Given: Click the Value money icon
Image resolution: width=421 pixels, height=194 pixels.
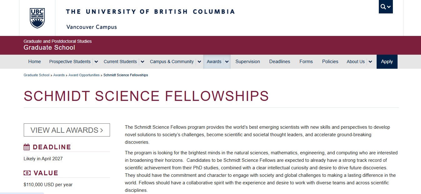Looking at the screenshot, I should click(x=27, y=173).
